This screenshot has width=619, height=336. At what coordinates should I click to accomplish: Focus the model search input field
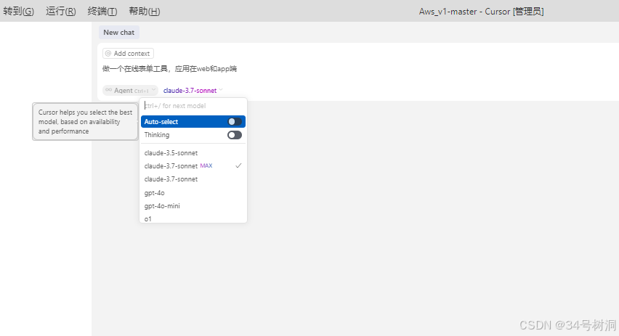(x=193, y=106)
